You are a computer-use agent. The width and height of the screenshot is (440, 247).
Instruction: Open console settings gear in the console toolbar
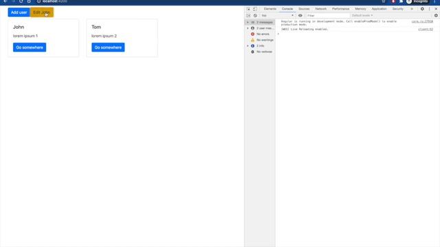tap(436, 16)
